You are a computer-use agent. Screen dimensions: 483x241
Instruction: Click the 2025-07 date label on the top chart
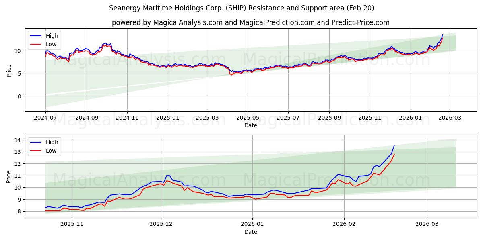tap(288, 118)
